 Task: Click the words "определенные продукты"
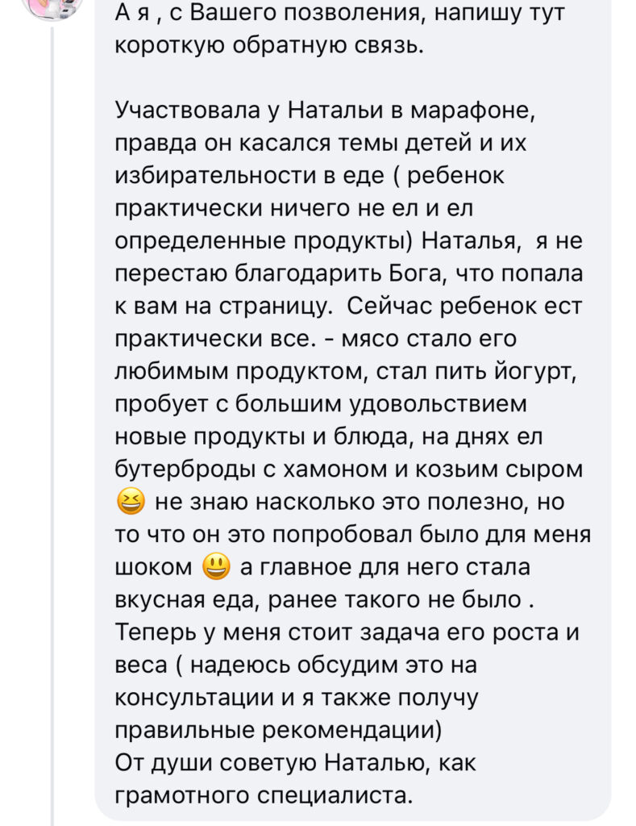pyautogui.click(x=266, y=240)
